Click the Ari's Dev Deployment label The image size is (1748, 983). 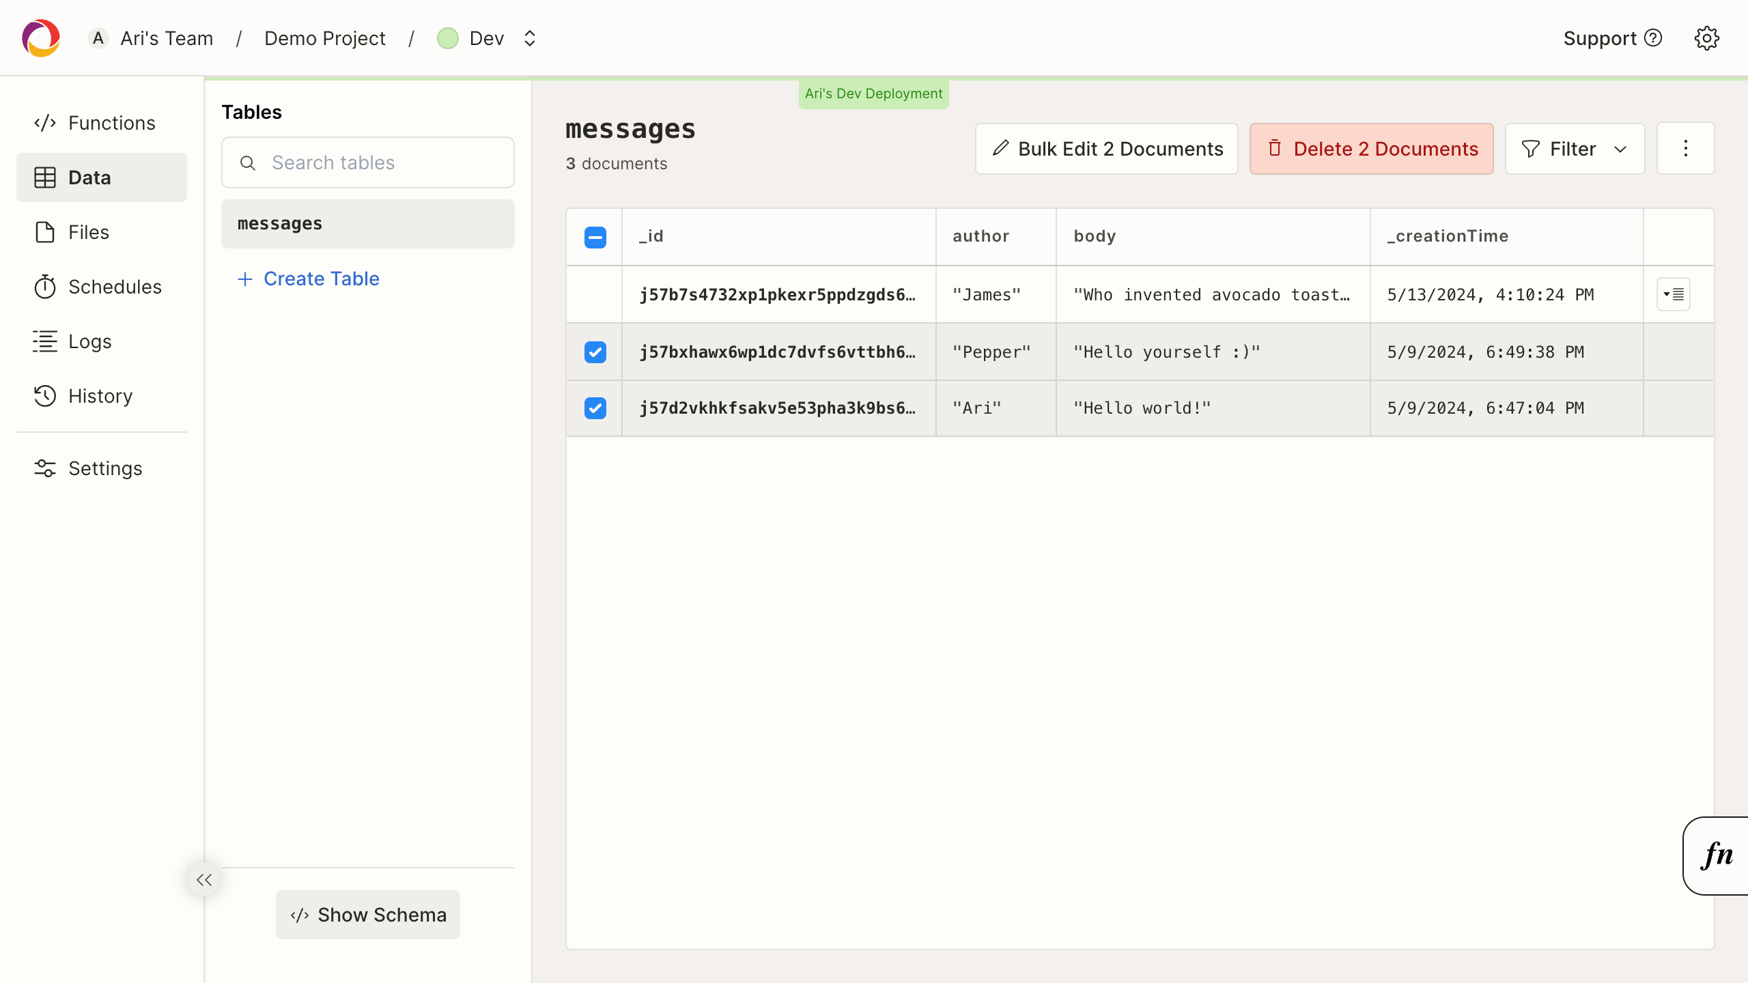click(x=873, y=94)
